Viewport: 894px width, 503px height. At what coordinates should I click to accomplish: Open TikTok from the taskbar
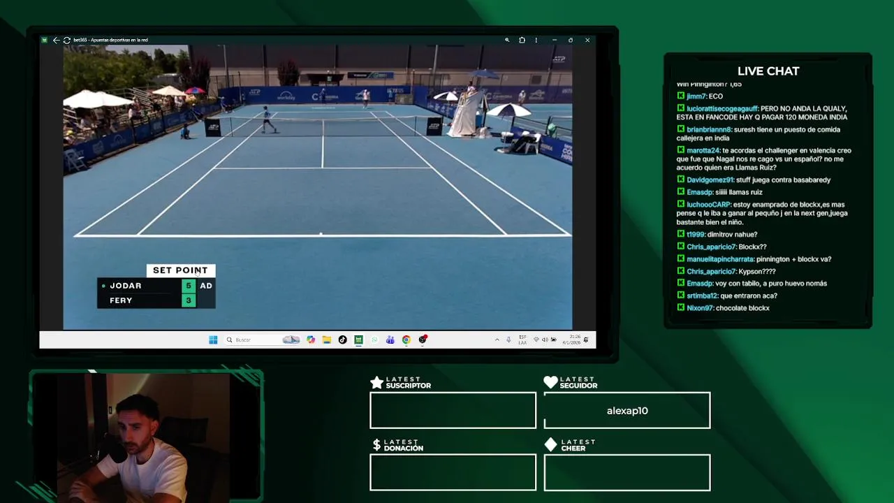pyautogui.click(x=342, y=340)
